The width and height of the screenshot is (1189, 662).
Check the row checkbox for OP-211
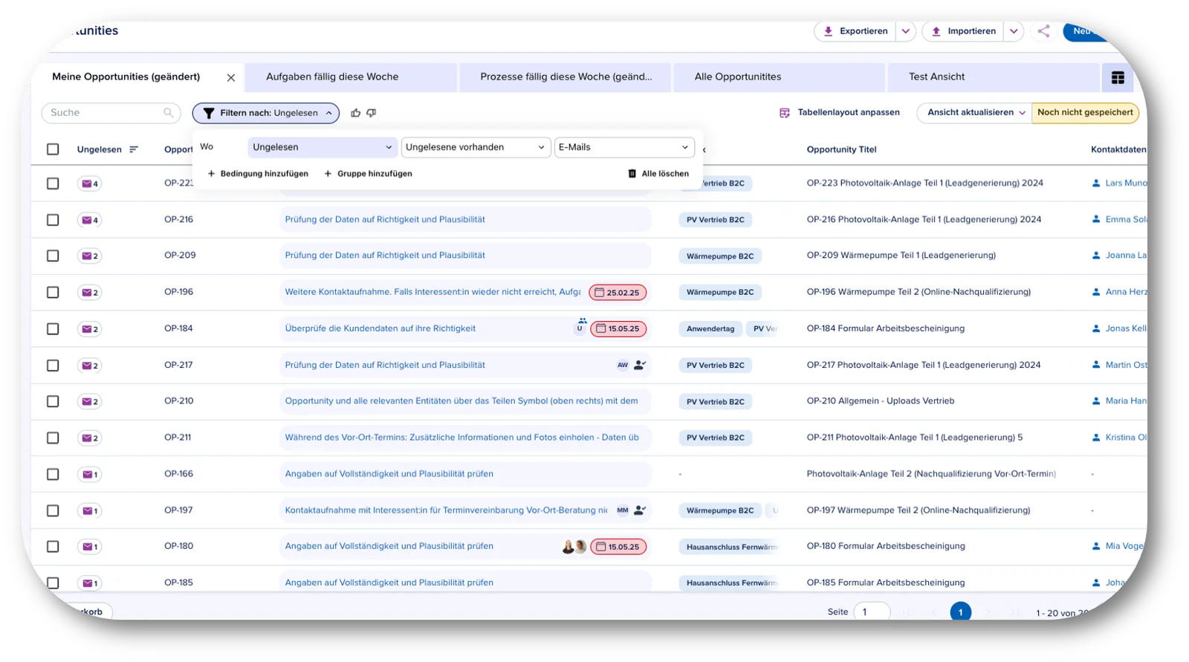point(53,438)
